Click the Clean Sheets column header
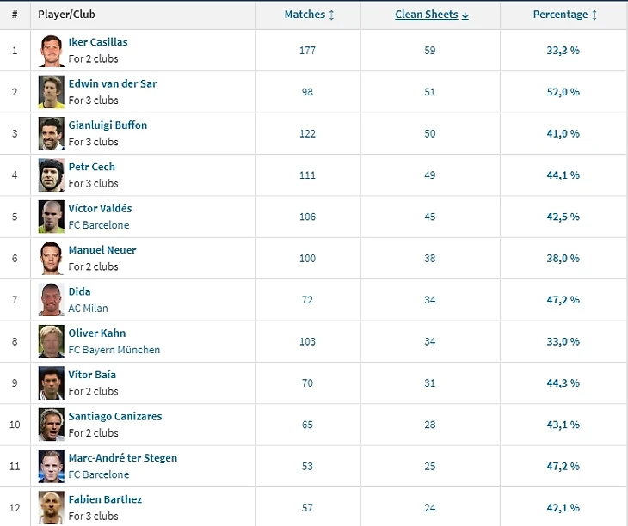 tap(427, 15)
